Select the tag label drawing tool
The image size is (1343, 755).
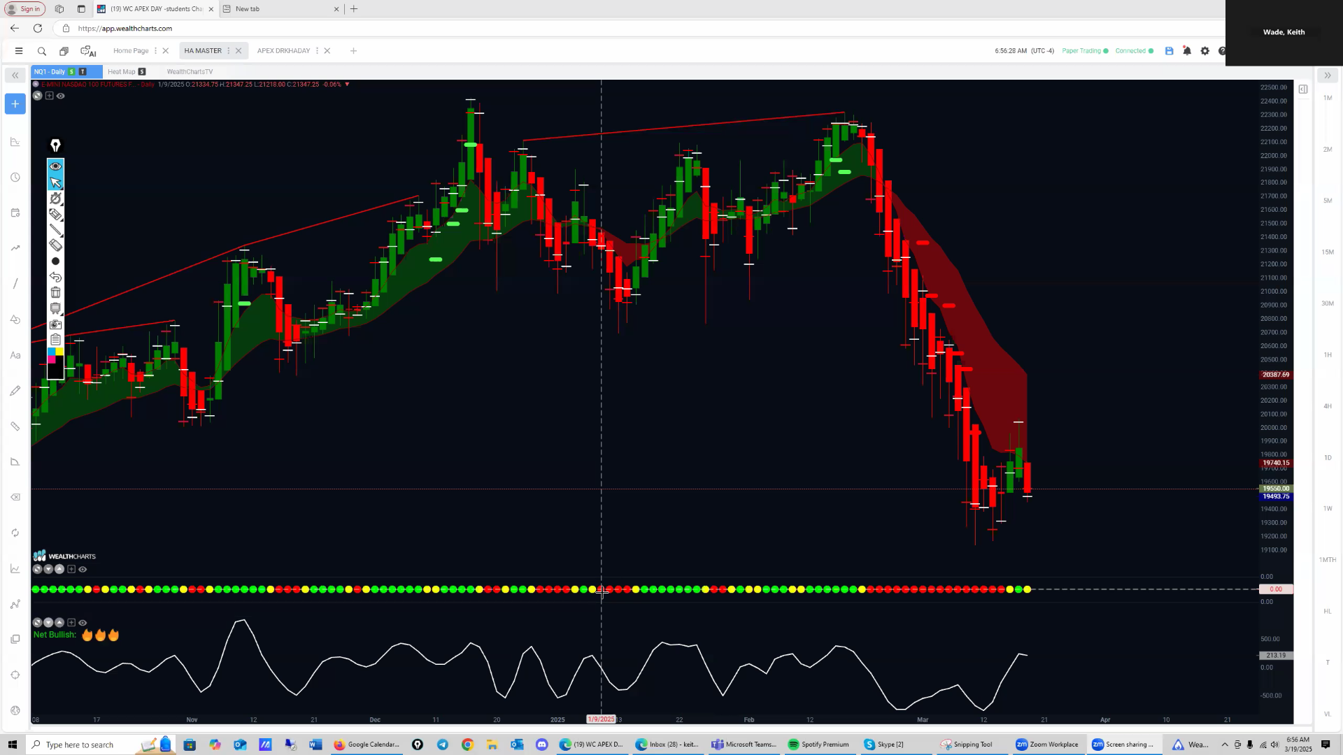[x=55, y=215]
